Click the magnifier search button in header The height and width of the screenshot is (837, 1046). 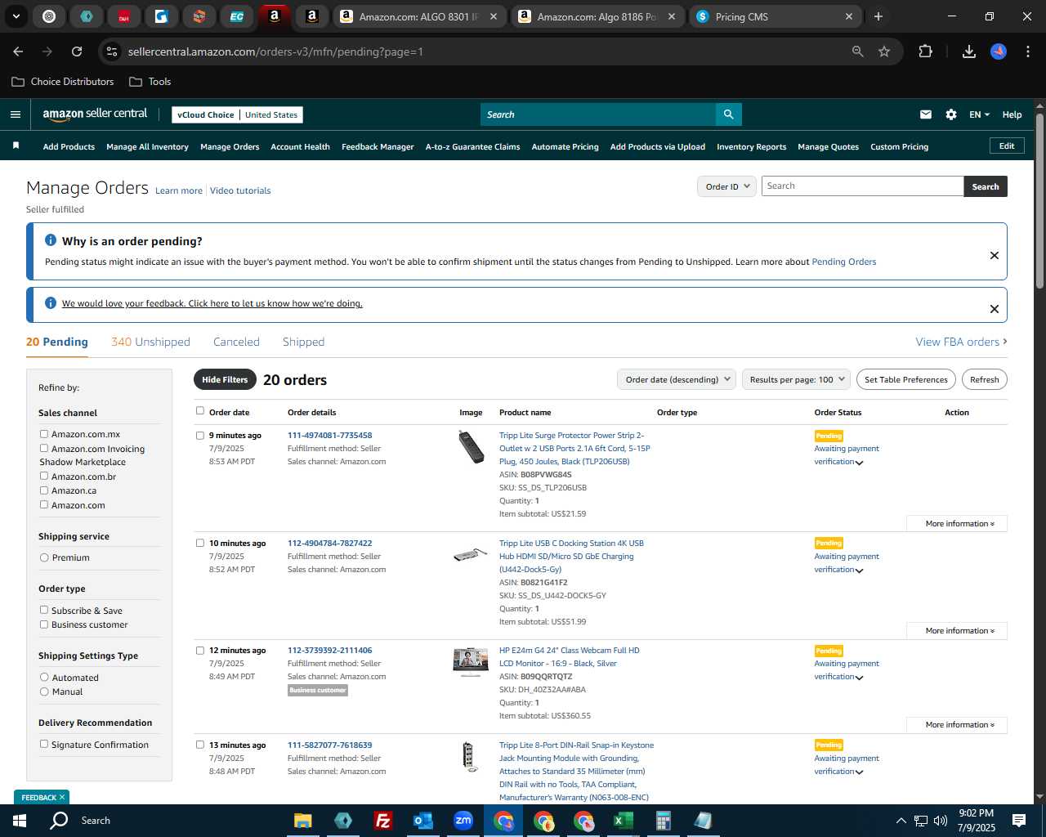pos(728,114)
